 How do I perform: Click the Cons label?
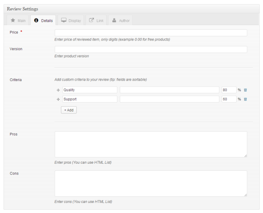pos(14,173)
